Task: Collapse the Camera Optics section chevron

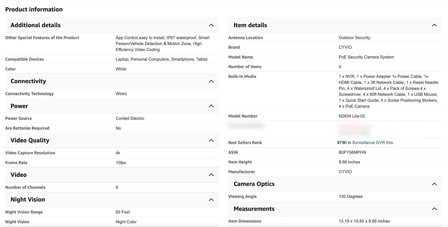Action: coord(434,184)
